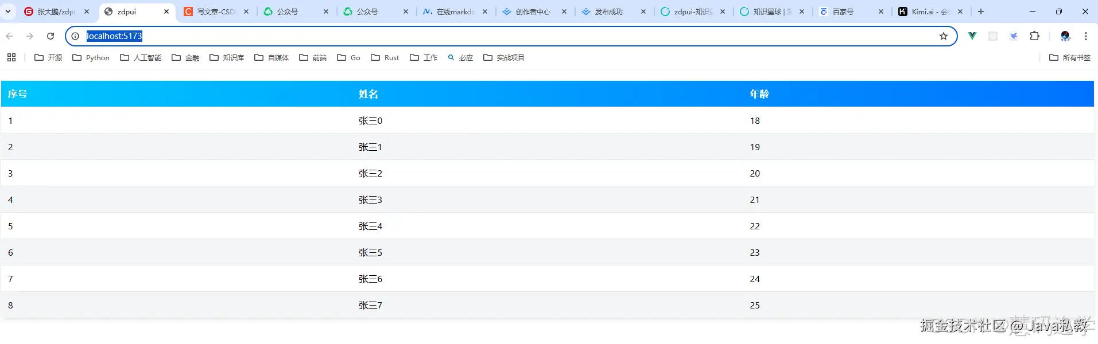
Task: Open the Python bookmark folder
Action: [91, 57]
